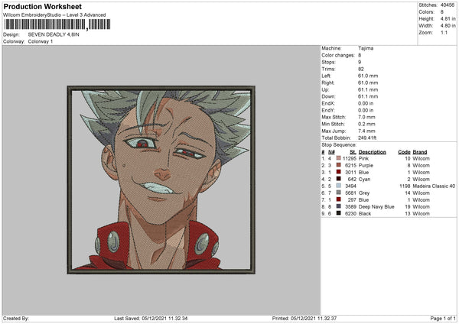Select the Brand column header

coord(420,152)
